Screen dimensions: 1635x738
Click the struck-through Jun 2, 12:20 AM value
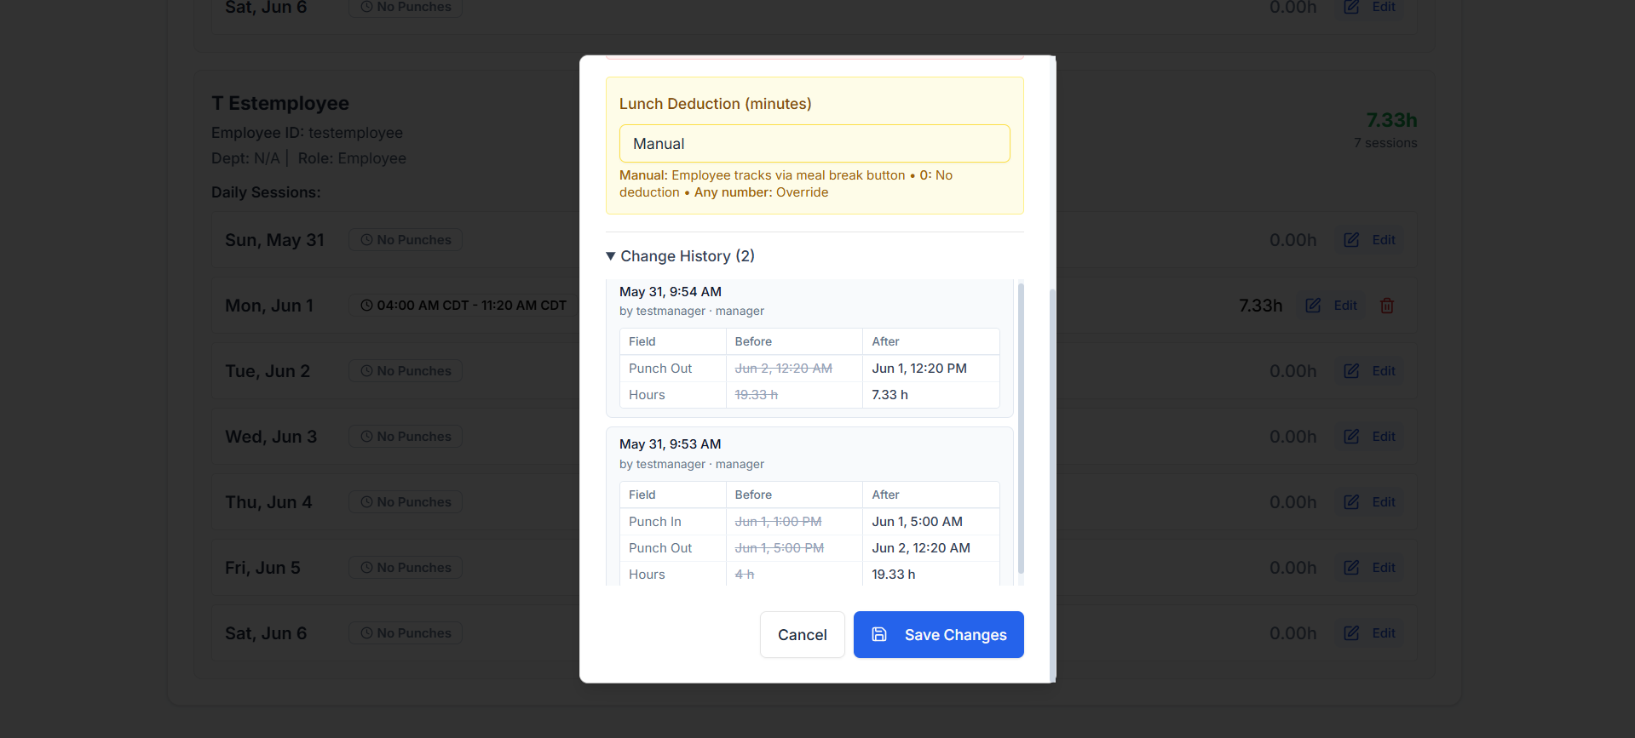click(784, 369)
